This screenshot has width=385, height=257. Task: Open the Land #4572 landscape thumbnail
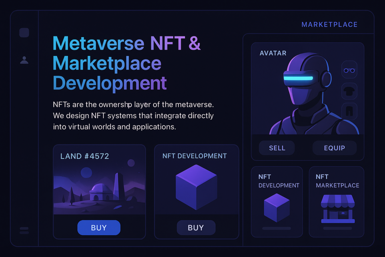(99, 188)
